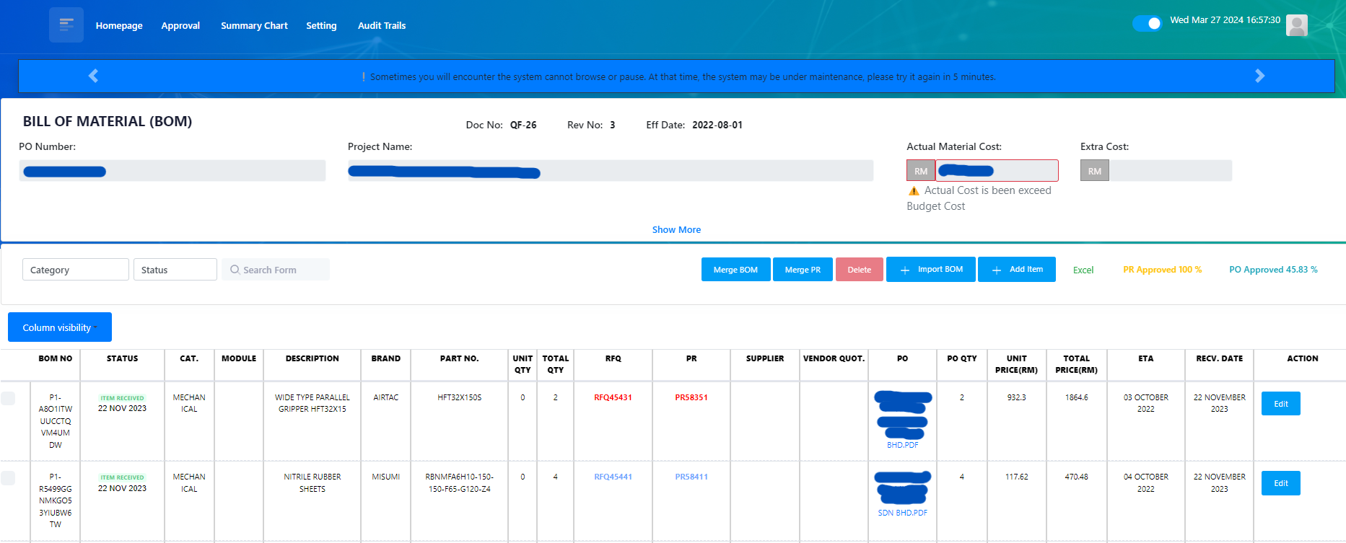Open the Category dropdown filter
Viewport: 1346px width, 543px height.
pyautogui.click(x=75, y=270)
